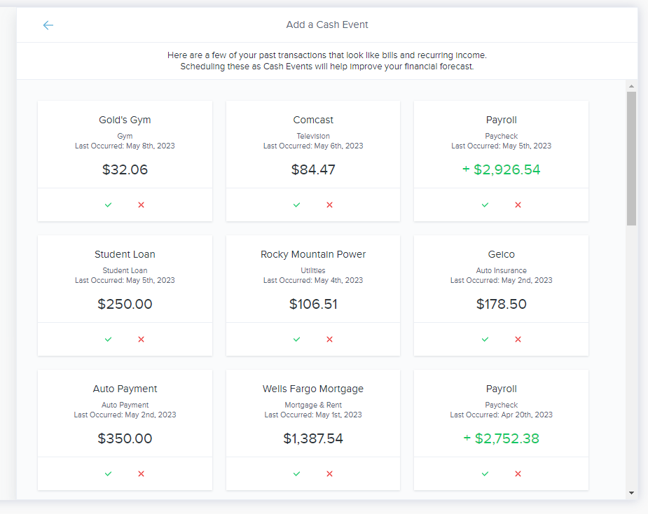Click Last Occurred: May 1st, 2023
This screenshot has width=648, height=514.
(313, 415)
